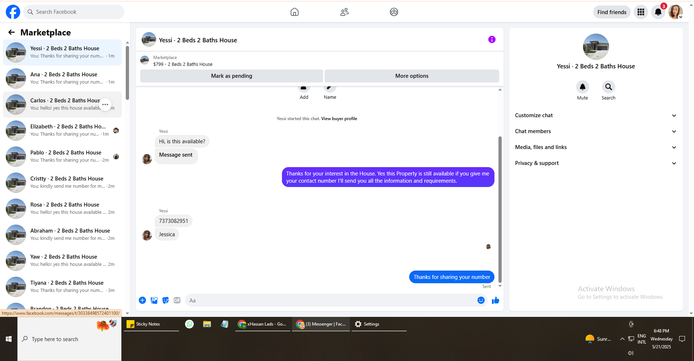The height and width of the screenshot is (361, 694).
Task: Open more actions plus icon in composer
Action: pyautogui.click(x=142, y=300)
